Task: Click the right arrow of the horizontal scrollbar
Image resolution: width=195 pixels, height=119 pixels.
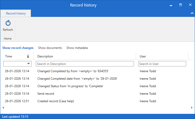Action: point(192,108)
